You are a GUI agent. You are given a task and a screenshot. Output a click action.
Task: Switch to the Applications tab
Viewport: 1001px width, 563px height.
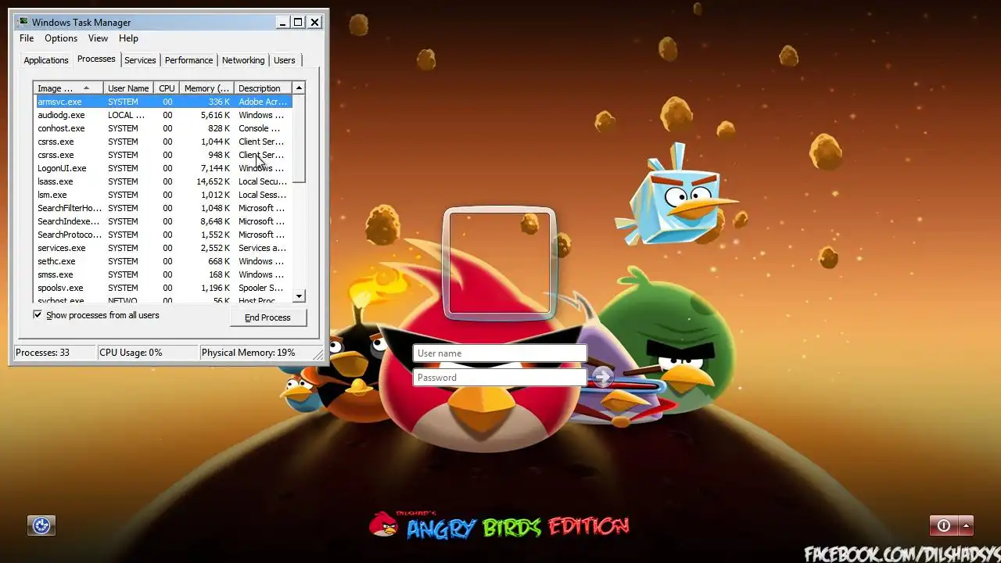[x=46, y=60]
